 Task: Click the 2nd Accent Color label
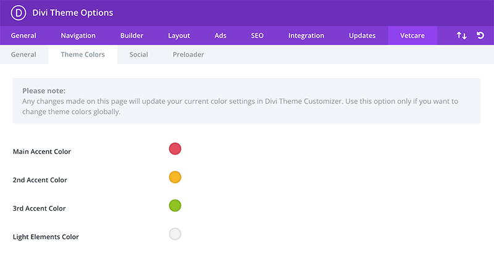point(40,180)
